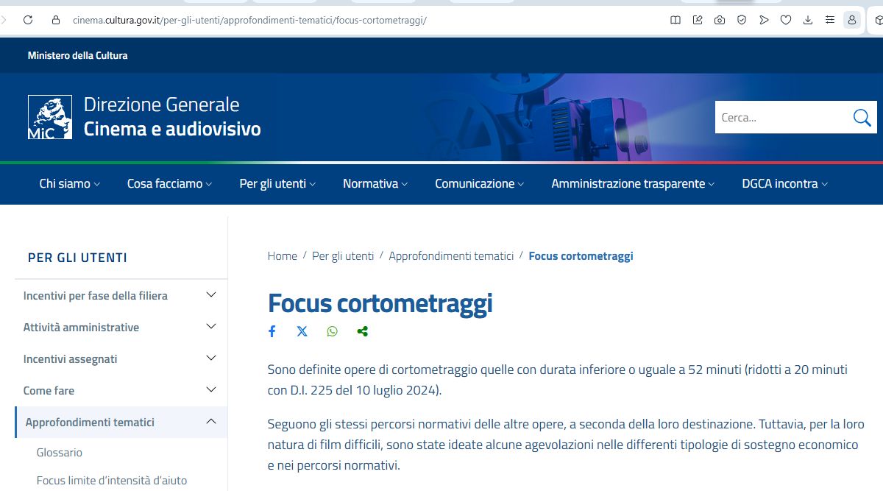883x491 pixels.
Task: Take a snapshot with the camera icon
Action: pos(720,20)
